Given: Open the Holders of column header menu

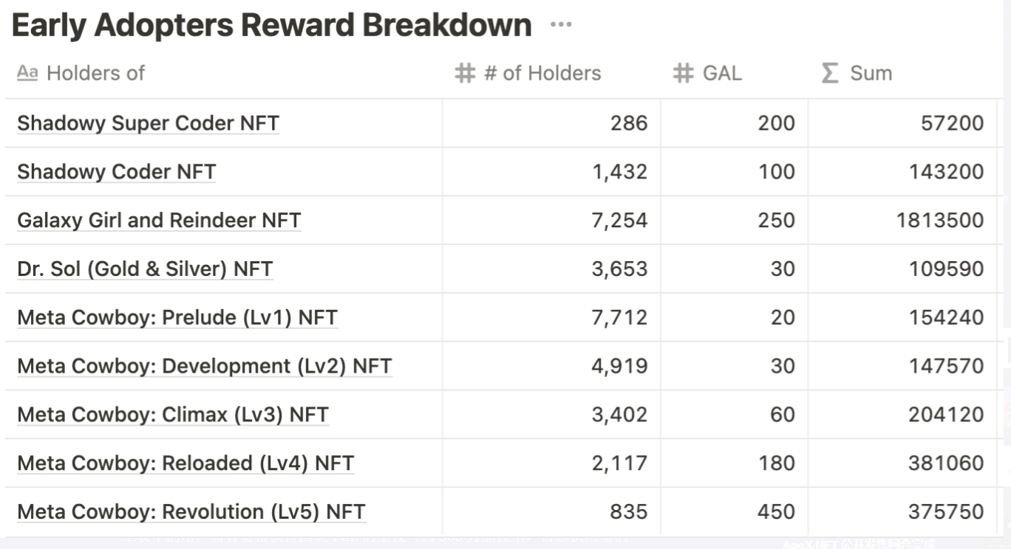Looking at the screenshot, I should point(95,73).
